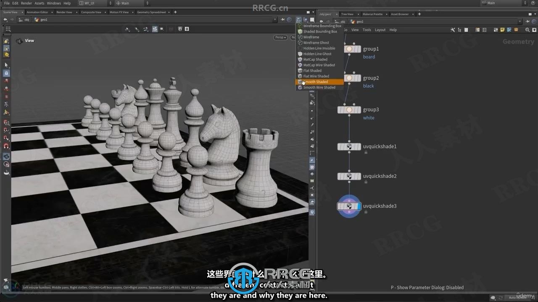Expand the scene view path dropdown arrow

(275, 20)
